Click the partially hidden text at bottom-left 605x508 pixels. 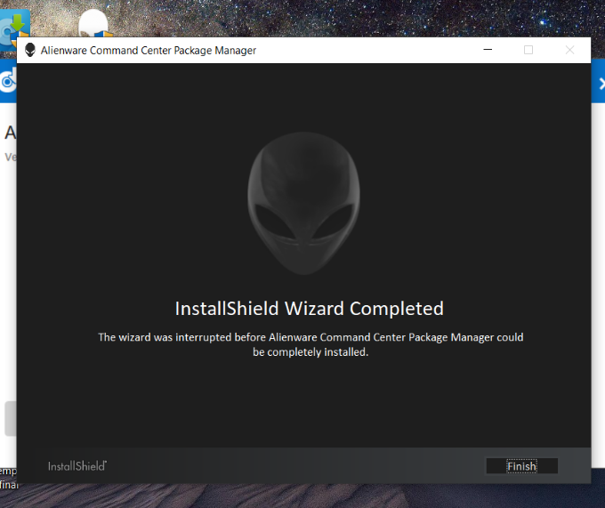tap(8, 478)
